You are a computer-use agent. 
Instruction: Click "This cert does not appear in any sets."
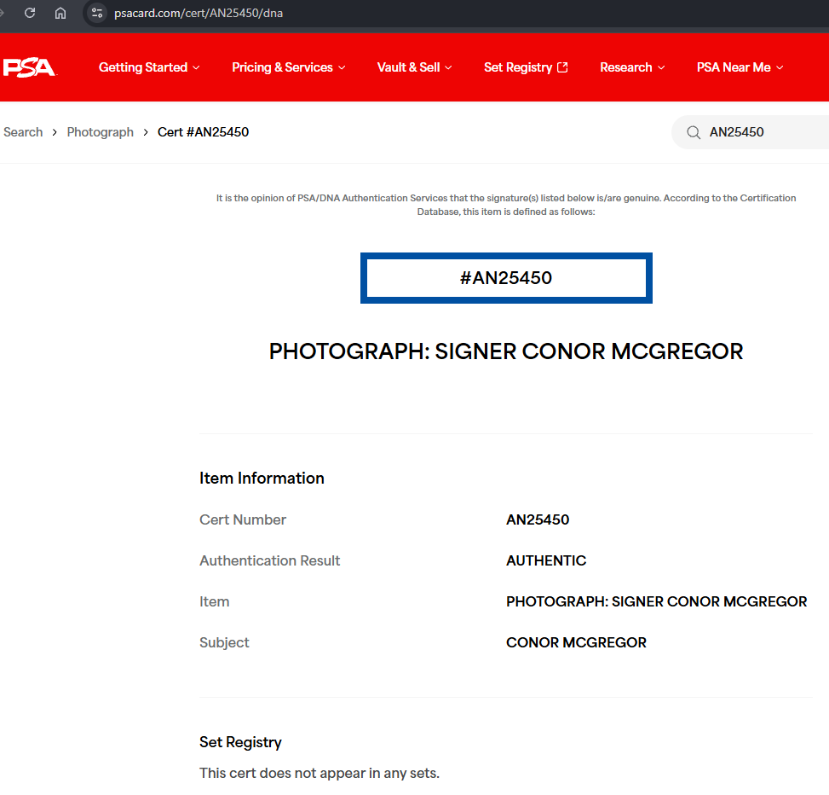pos(320,774)
